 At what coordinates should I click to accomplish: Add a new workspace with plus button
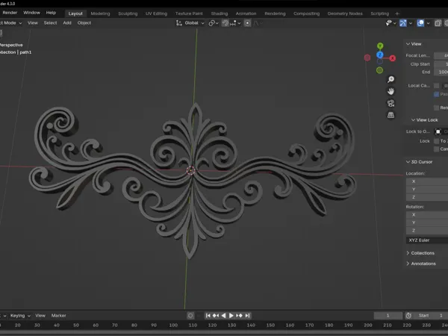point(397,13)
